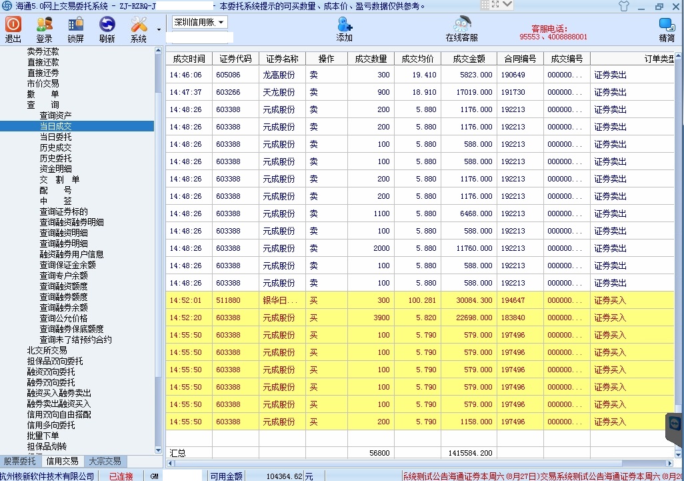Image resolution: width=684 pixels, height=481 pixels.
Task: Select 历史成交 in the query tree
Action: click(55, 147)
